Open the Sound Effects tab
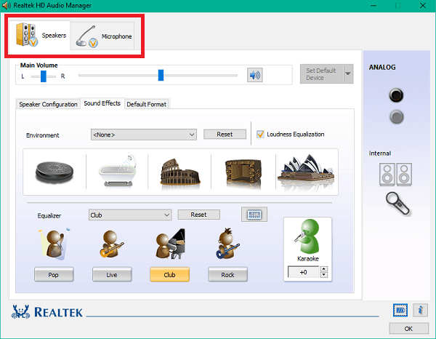Screen dimensions: 436x339 click(x=102, y=103)
